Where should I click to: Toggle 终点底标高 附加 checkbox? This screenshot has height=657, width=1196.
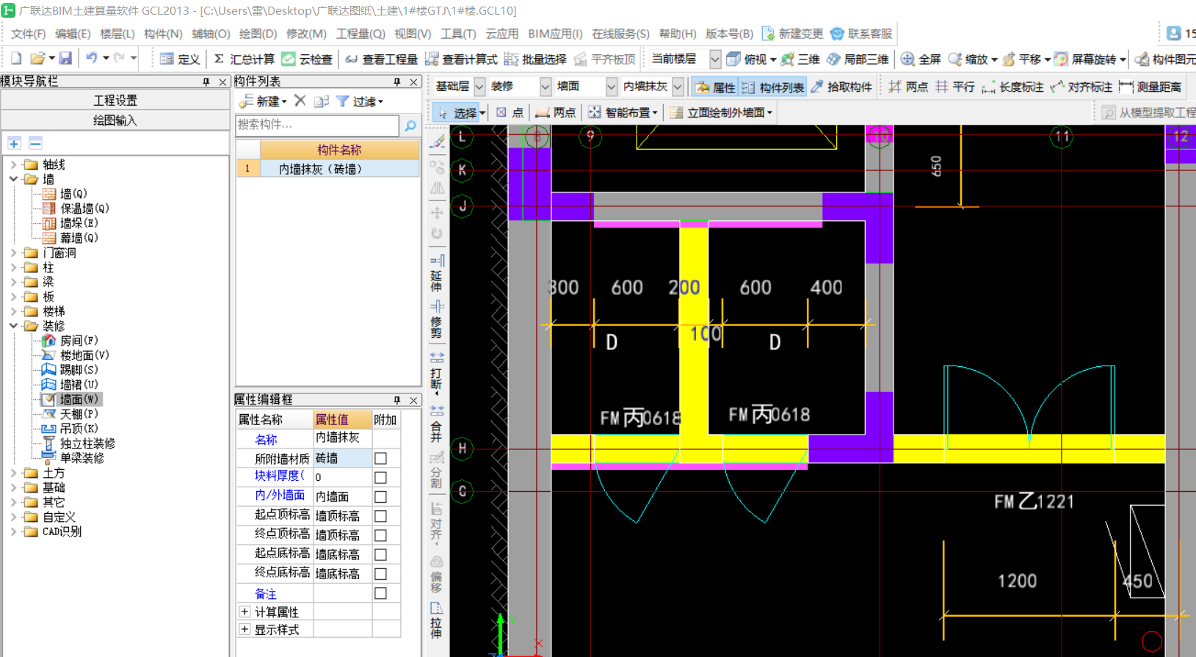[380, 573]
